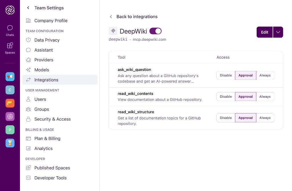Click the mcp.deepwiki.com text
Viewport: 292px width, 191px height.
(149, 39)
